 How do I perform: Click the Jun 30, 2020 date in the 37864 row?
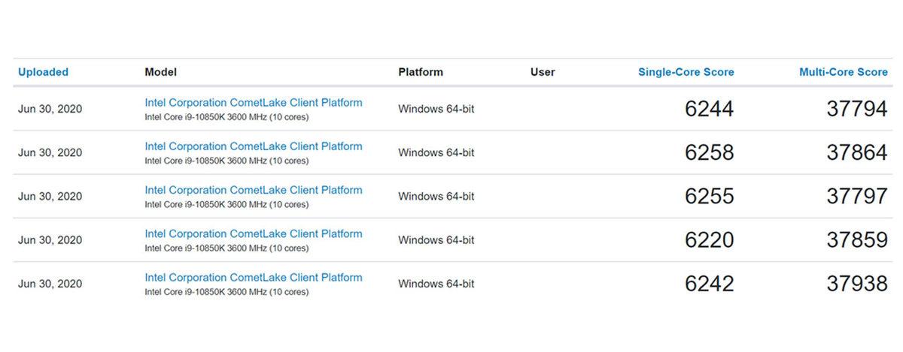click(50, 153)
